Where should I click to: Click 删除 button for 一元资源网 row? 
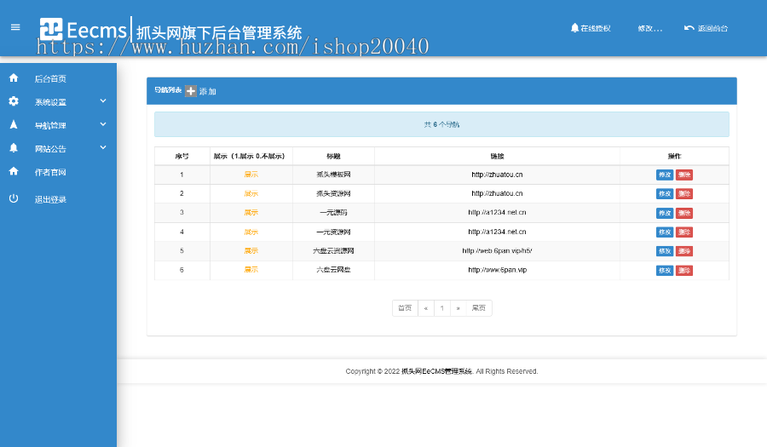click(683, 232)
